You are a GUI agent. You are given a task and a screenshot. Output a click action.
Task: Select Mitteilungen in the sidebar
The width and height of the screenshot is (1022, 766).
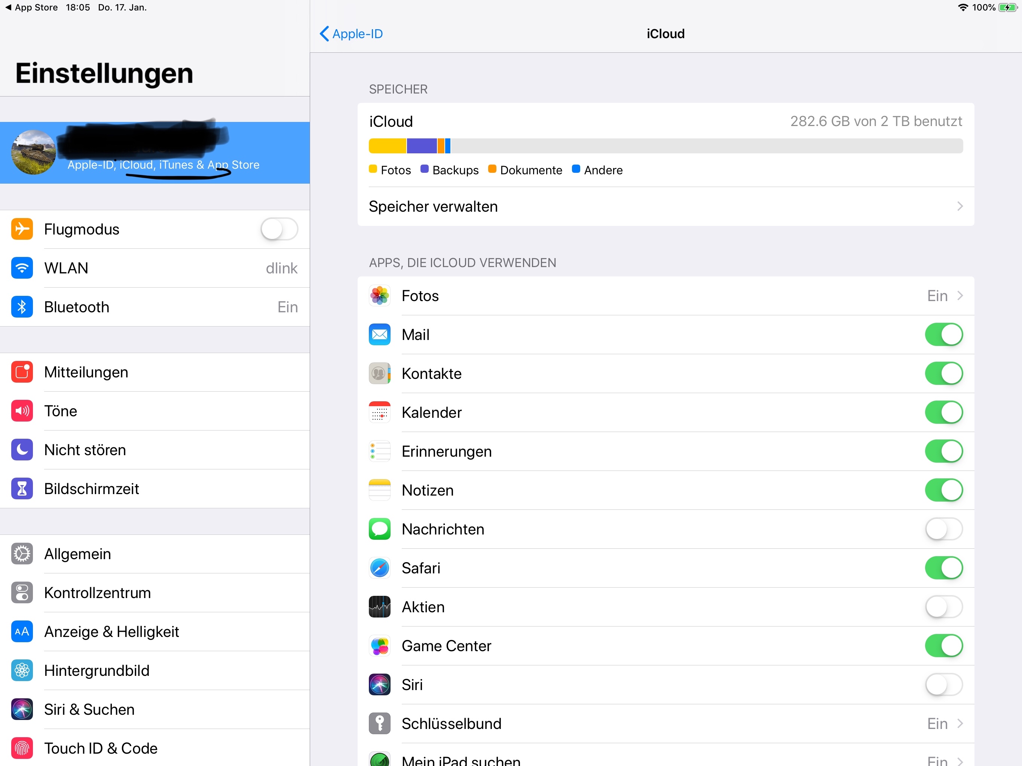86,373
